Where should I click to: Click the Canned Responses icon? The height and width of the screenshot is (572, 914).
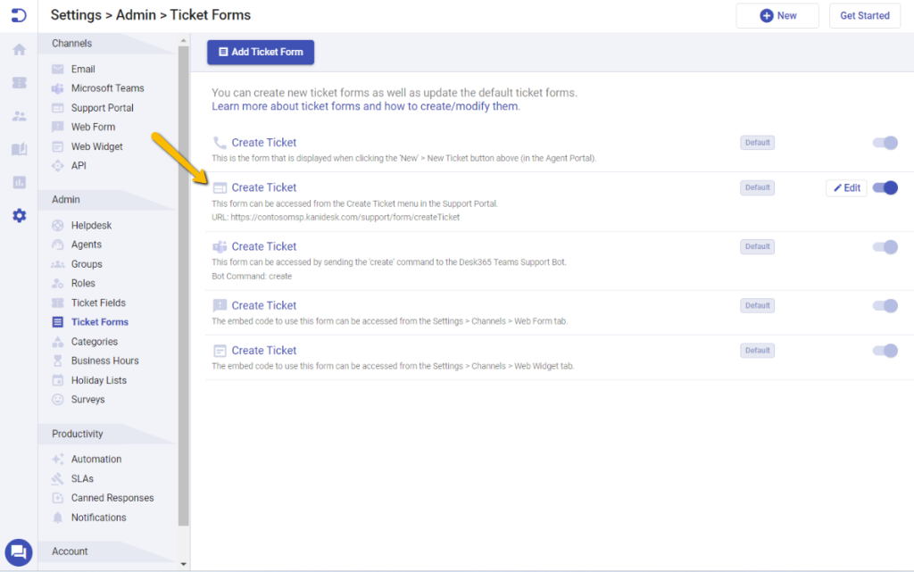coord(58,498)
